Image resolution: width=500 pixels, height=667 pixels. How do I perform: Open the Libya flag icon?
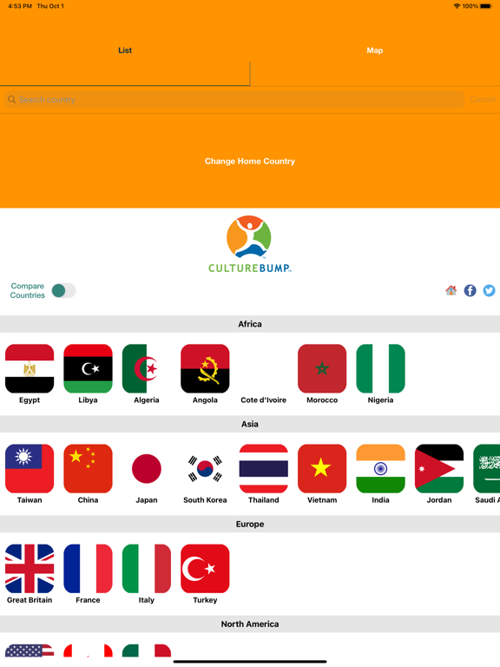point(88,368)
